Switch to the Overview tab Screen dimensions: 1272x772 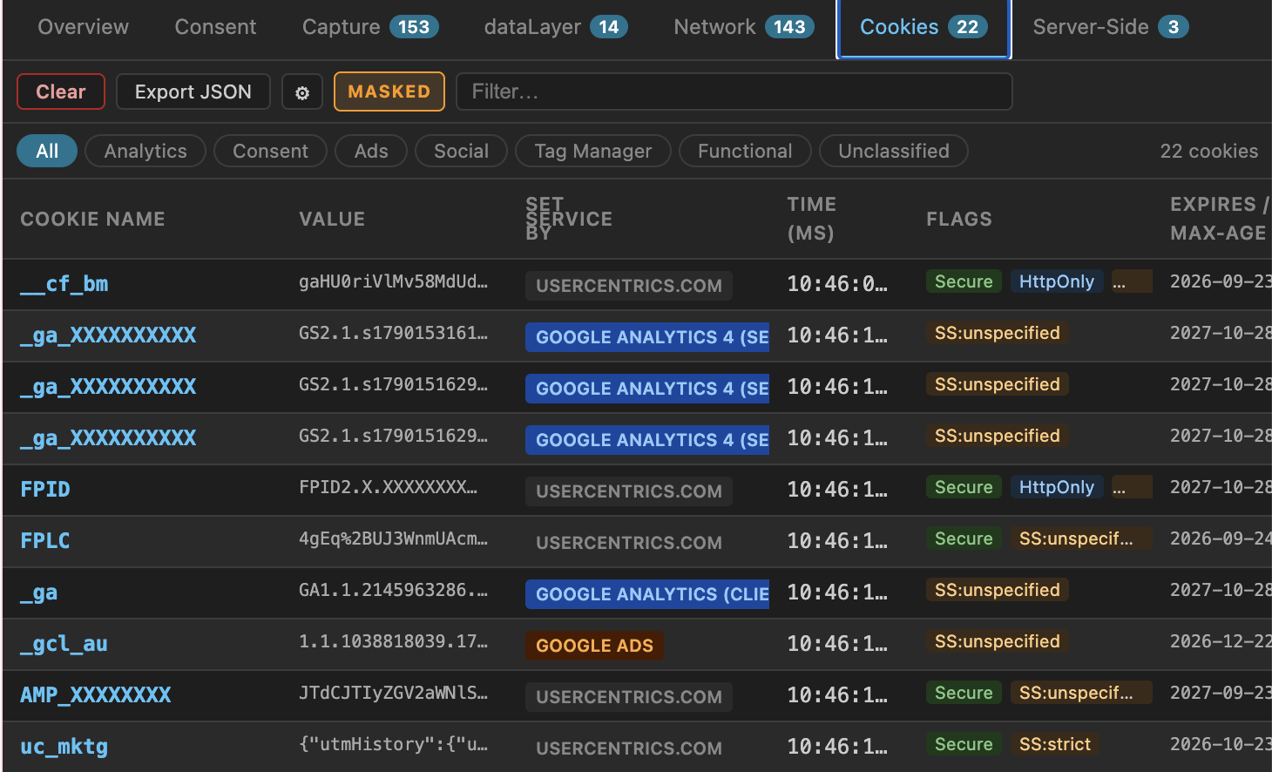84,27
